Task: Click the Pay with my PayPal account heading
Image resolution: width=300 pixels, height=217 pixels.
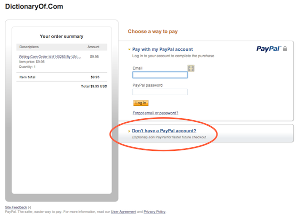Action: (x=162, y=49)
